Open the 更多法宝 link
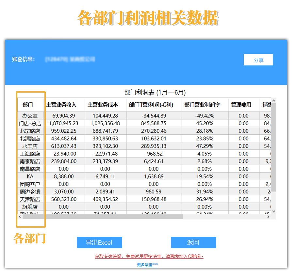 pyautogui.click(x=146, y=265)
